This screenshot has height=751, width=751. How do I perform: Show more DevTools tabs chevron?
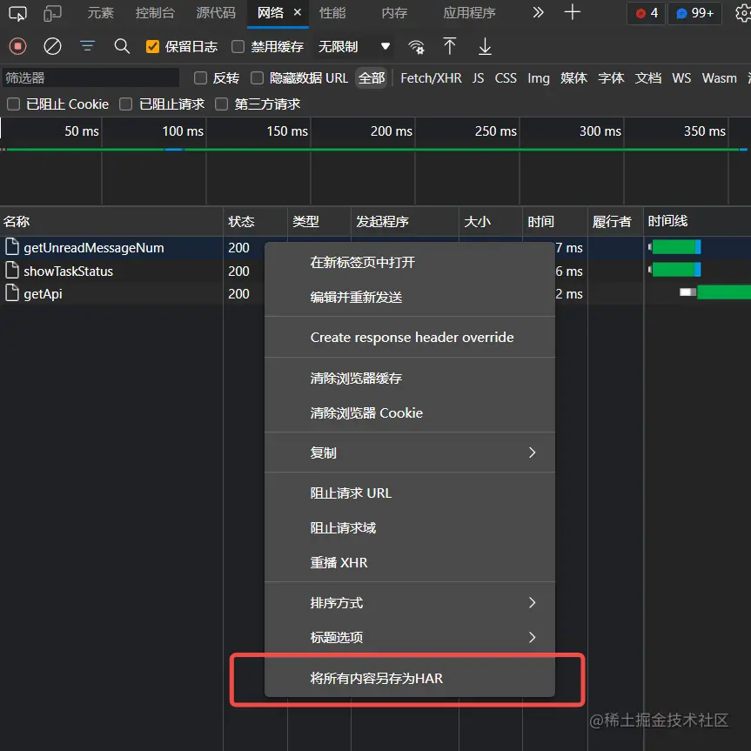tap(539, 12)
